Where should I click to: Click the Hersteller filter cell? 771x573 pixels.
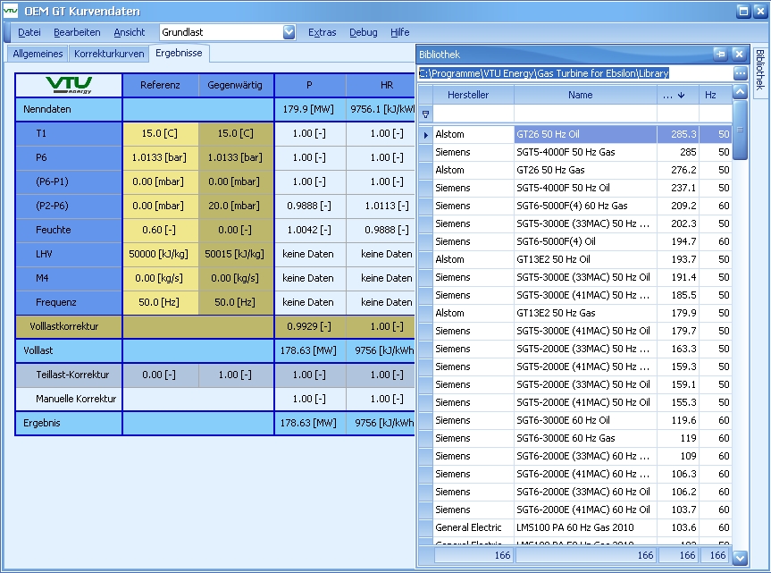tap(473, 114)
